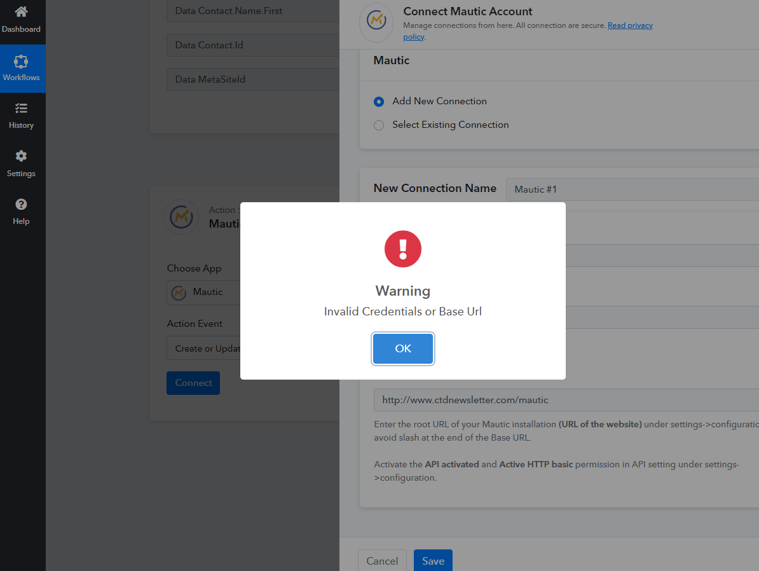This screenshot has width=759, height=571.
Task: Click the Save button
Action: point(433,560)
